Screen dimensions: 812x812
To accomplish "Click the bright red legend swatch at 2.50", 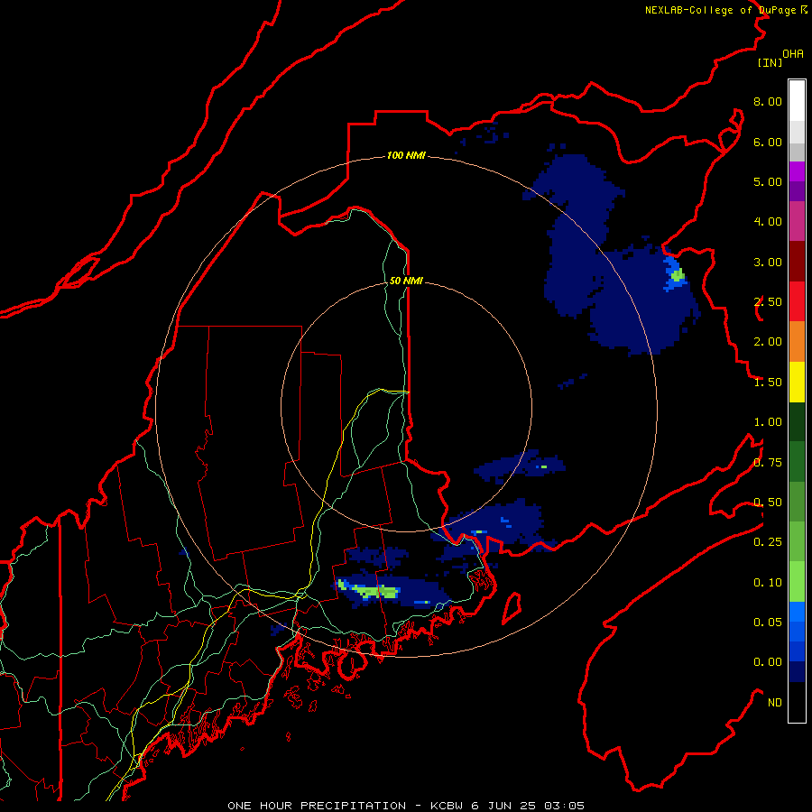I will point(797,301).
